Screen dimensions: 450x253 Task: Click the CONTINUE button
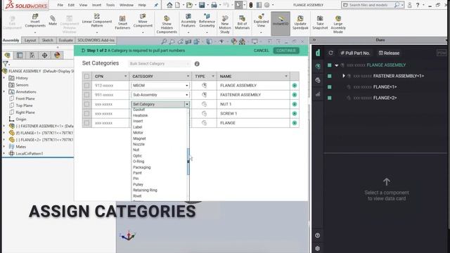[x=286, y=51]
